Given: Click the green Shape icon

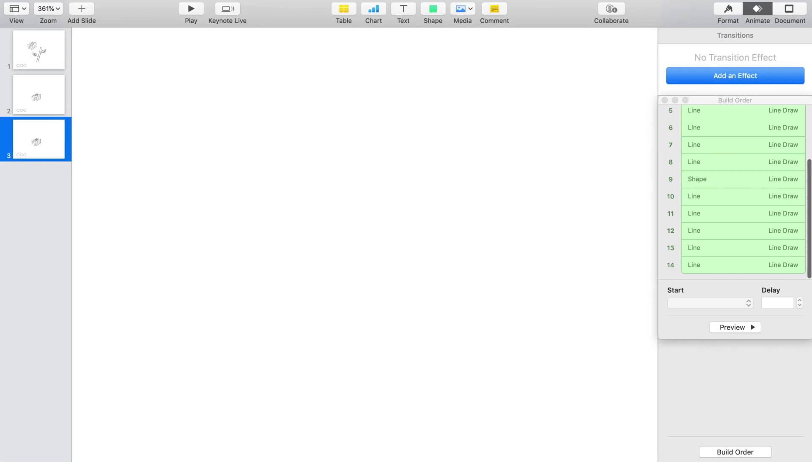Looking at the screenshot, I should (433, 9).
